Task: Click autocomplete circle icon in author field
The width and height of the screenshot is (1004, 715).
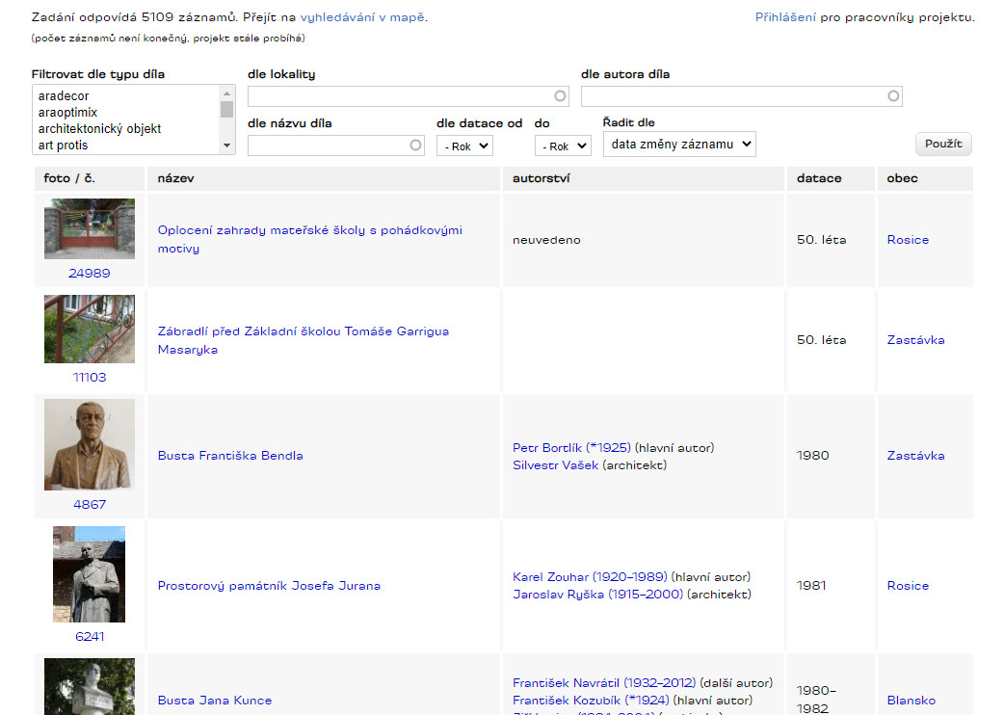Action: coord(893,96)
